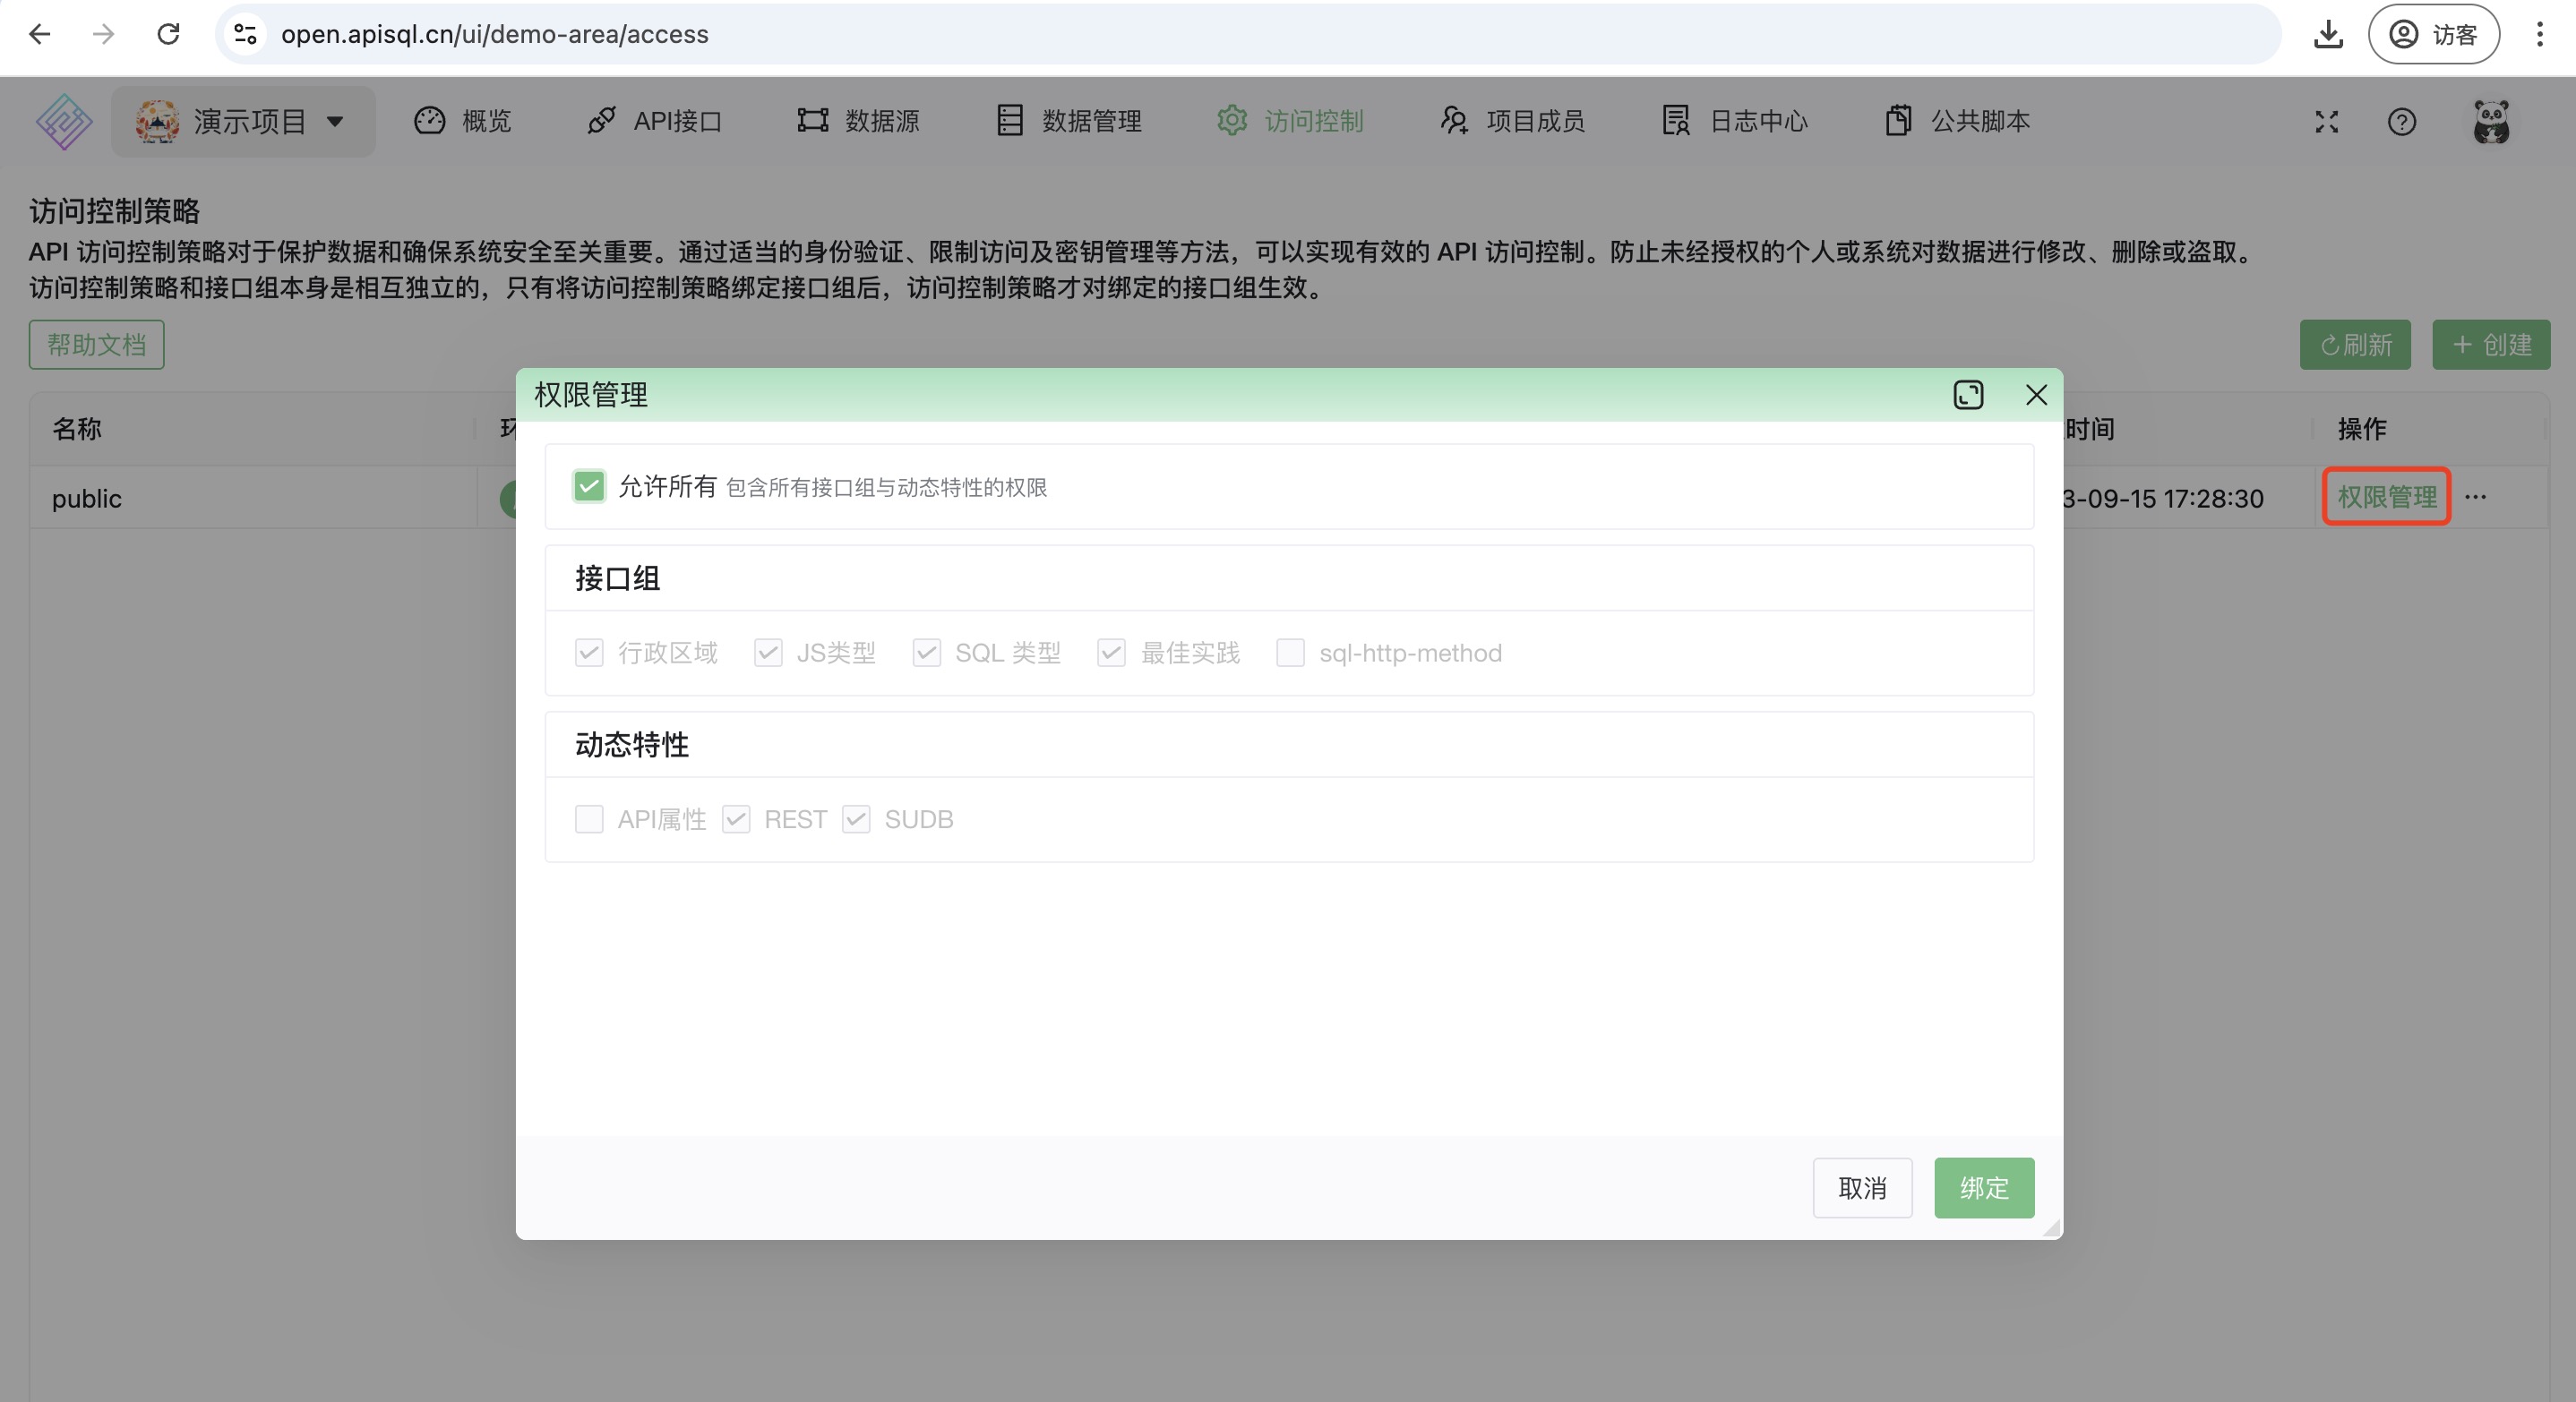This screenshot has height=1402, width=2576.
Task: Check the API属性 dynamic feature
Action: [589, 818]
